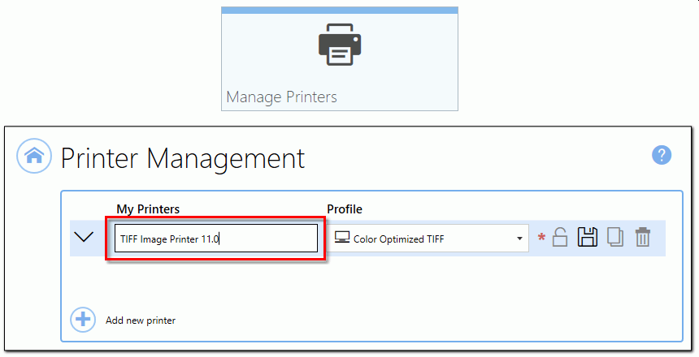Click the My Printers column header
This screenshot has width=699, height=357.
148,209
